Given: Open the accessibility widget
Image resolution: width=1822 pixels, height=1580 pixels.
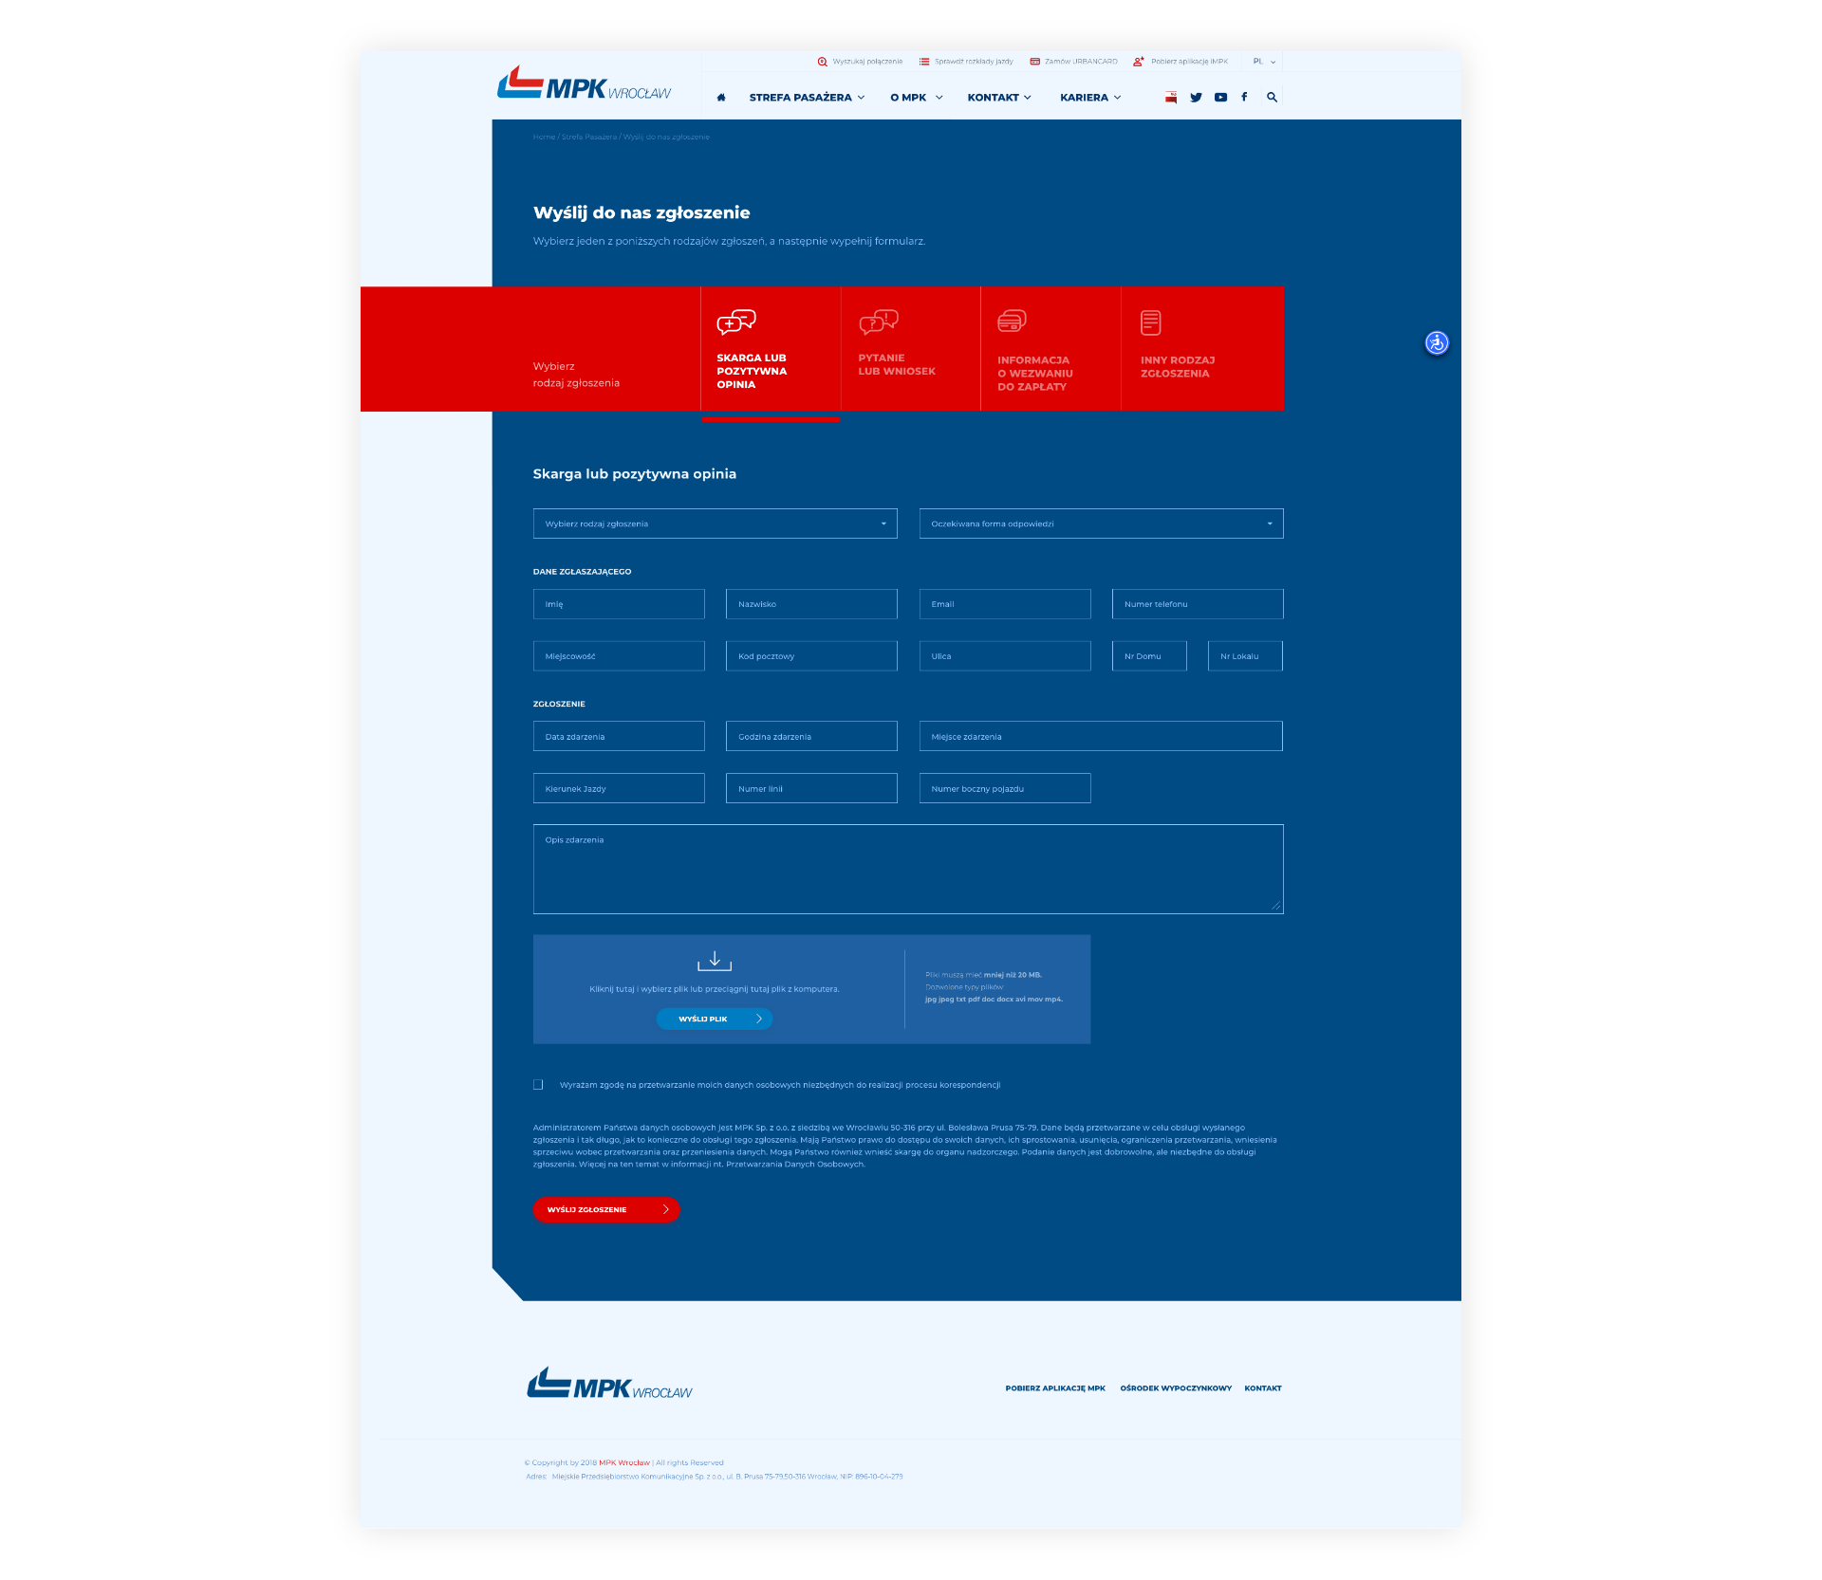Looking at the screenshot, I should (x=1436, y=343).
